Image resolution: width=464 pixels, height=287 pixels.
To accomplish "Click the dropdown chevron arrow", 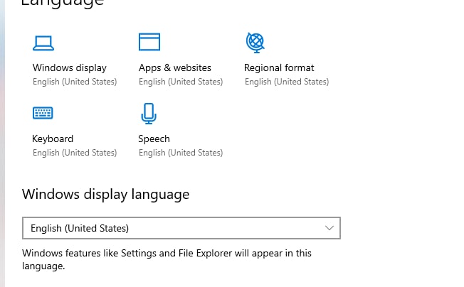I will [329, 228].
